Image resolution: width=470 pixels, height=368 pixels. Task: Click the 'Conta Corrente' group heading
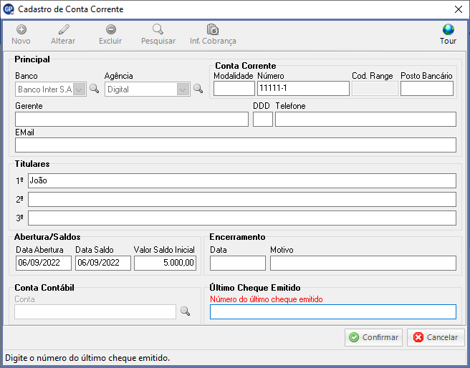[246, 66]
